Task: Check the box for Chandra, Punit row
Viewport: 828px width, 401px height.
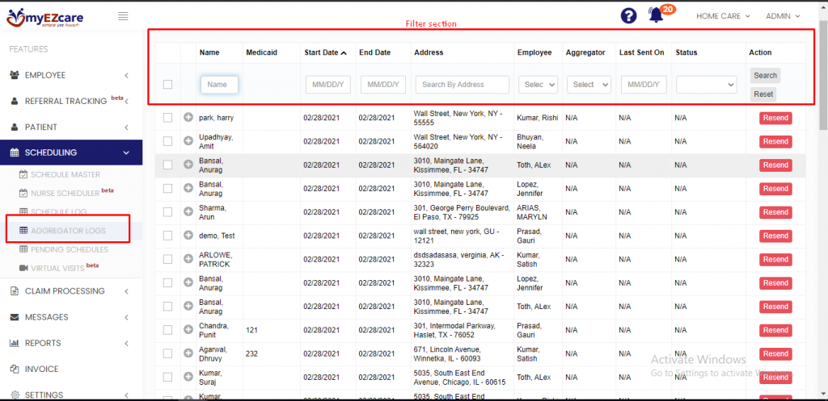Action: click(x=167, y=330)
